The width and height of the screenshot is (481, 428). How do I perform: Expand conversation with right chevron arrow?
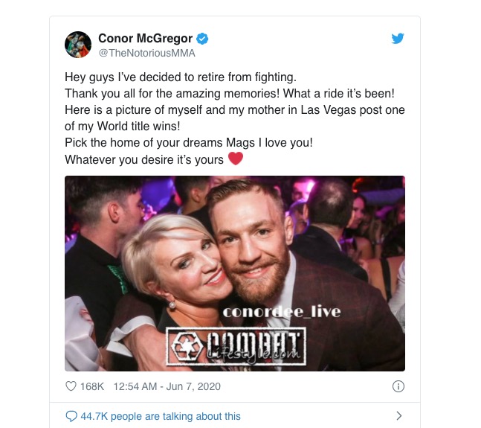(x=398, y=416)
